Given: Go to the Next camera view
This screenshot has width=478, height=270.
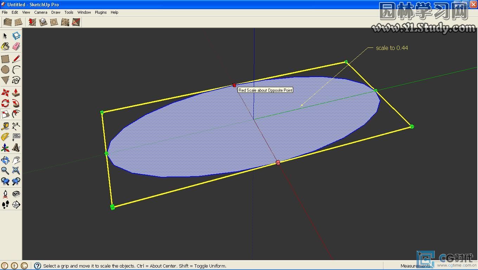Looking at the screenshot, I should click(x=16, y=181).
